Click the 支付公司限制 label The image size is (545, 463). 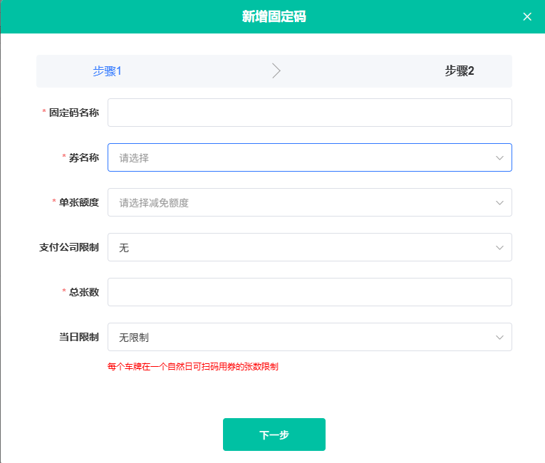[69, 247]
